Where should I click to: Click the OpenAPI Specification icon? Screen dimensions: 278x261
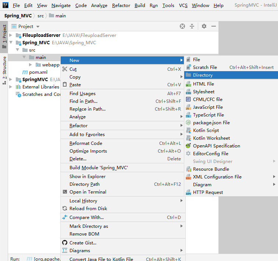pyautogui.click(x=188, y=146)
